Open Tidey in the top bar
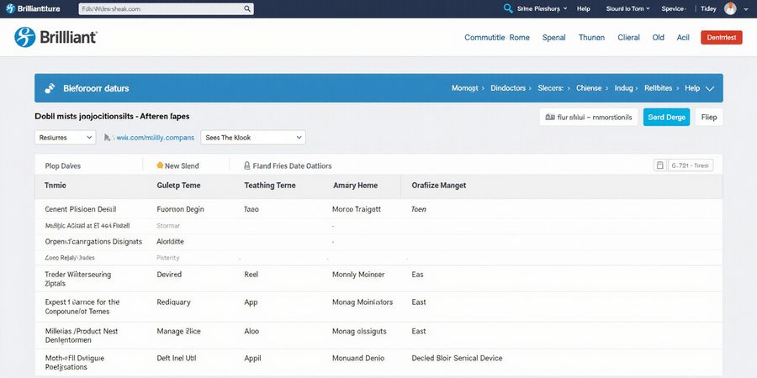This screenshot has width=757, height=378. coord(708,8)
